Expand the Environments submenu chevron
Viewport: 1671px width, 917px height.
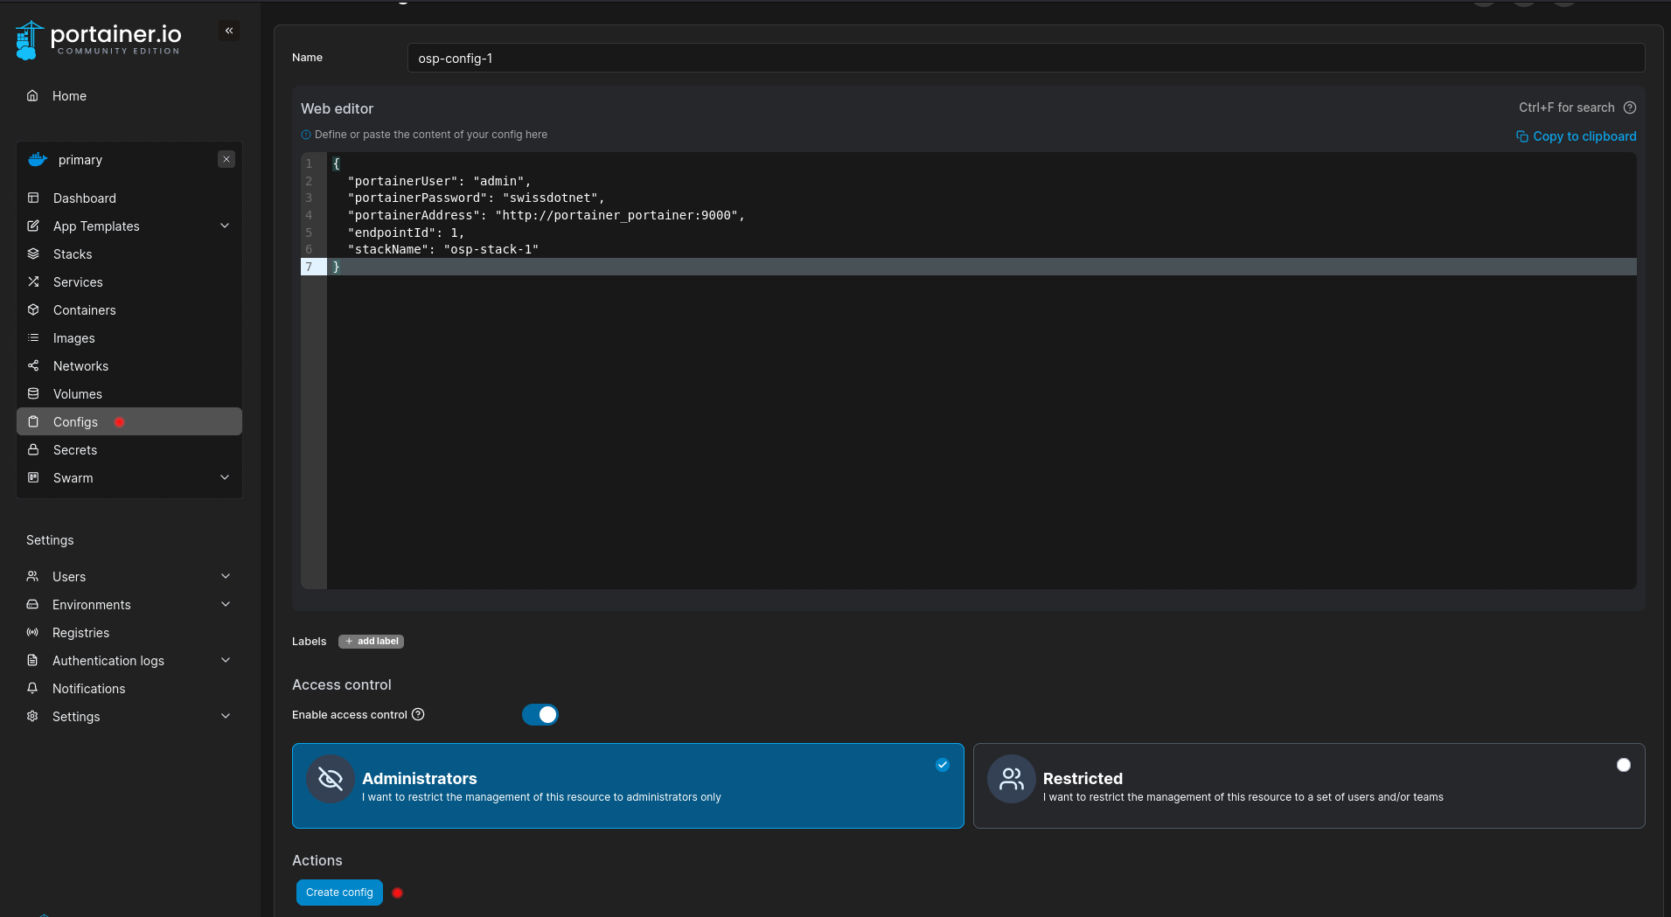point(226,604)
